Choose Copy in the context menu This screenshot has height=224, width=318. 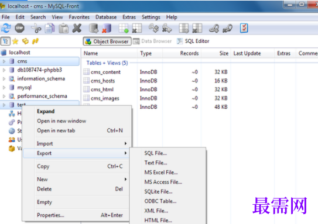[x=76, y=166]
